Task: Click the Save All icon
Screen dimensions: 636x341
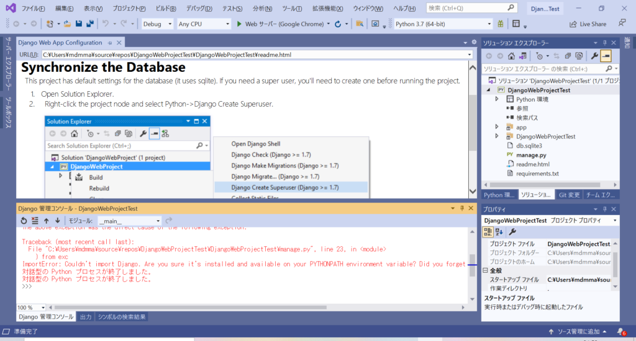Action: coord(89,24)
